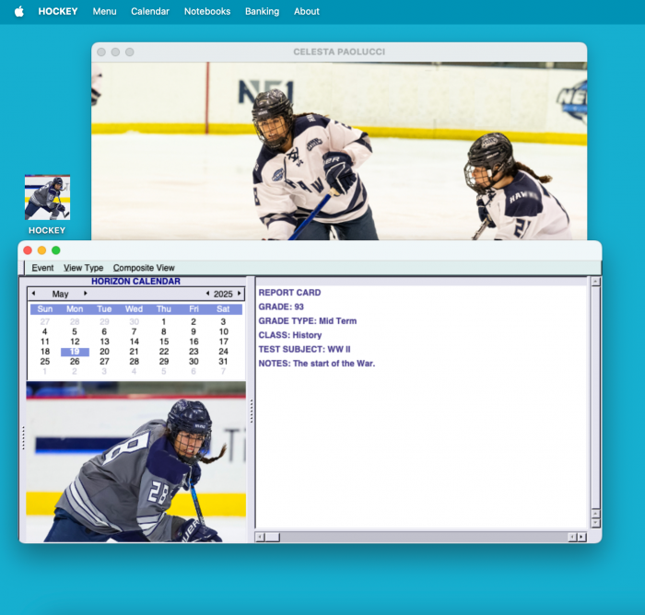The height and width of the screenshot is (615, 645).
Task: Click the Calendar menu in menu bar
Action: (150, 12)
